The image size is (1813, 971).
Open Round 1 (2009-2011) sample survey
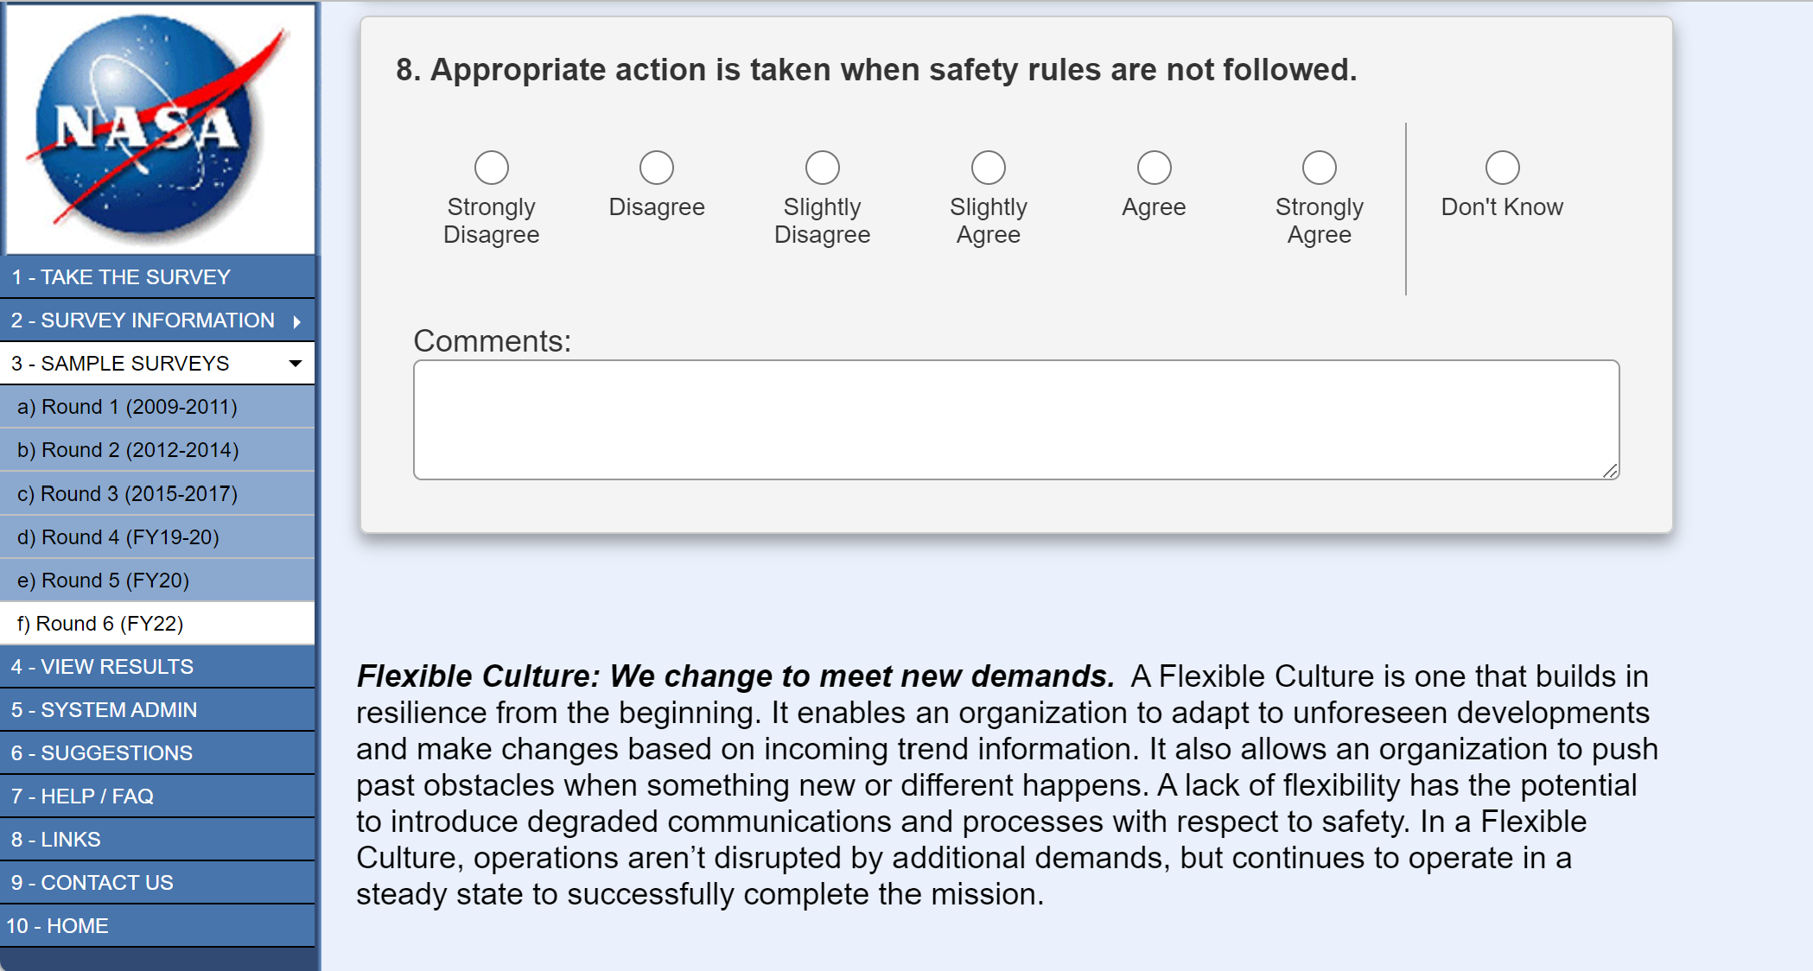click(x=127, y=407)
